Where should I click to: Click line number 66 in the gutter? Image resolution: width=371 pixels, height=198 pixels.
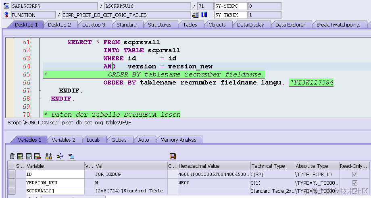(x=26, y=82)
